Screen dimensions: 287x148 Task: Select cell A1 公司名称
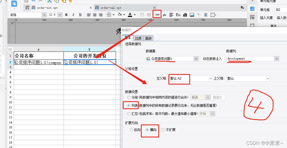39,55
